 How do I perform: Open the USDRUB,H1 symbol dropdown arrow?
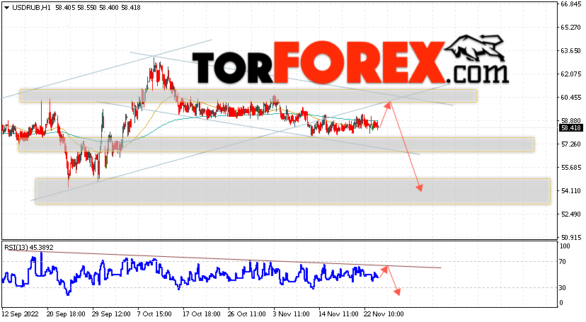click(7, 8)
